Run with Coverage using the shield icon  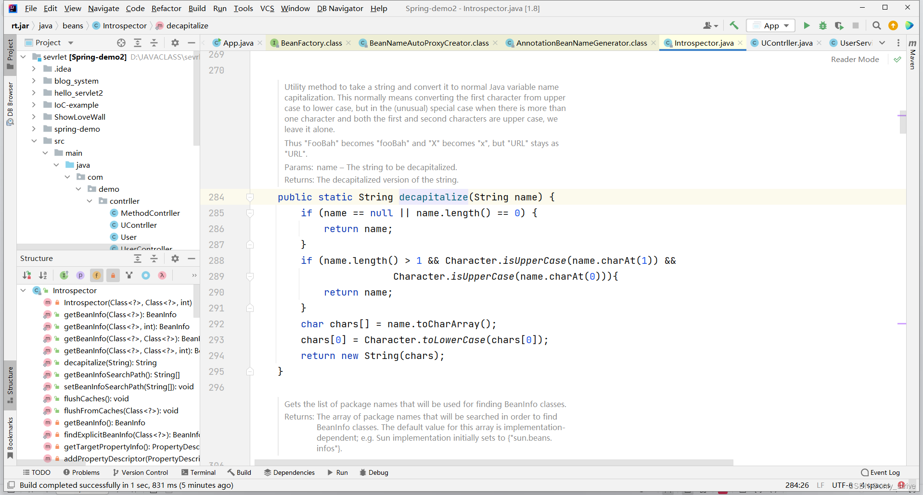click(839, 25)
